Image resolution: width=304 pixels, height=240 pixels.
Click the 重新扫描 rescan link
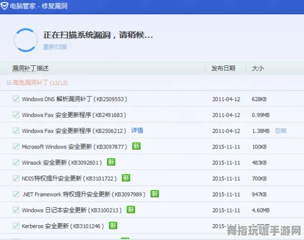tap(55, 47)
